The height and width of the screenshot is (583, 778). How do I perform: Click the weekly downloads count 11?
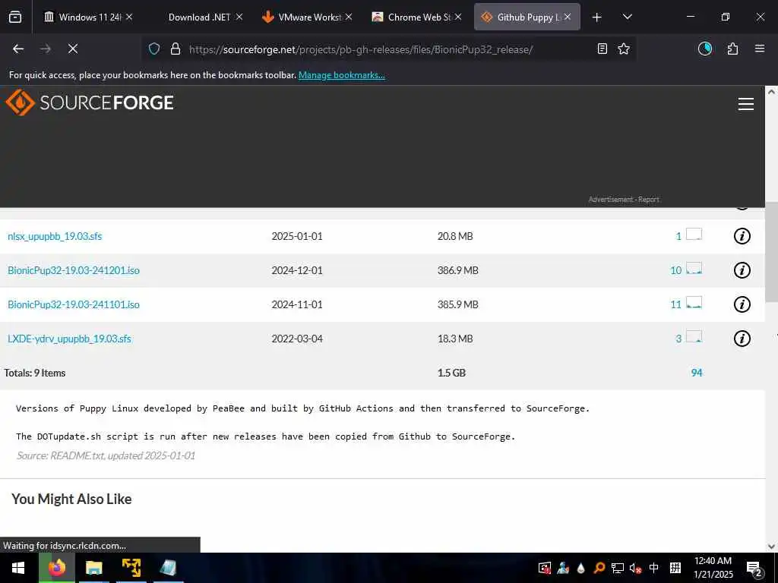coord(675,305)
